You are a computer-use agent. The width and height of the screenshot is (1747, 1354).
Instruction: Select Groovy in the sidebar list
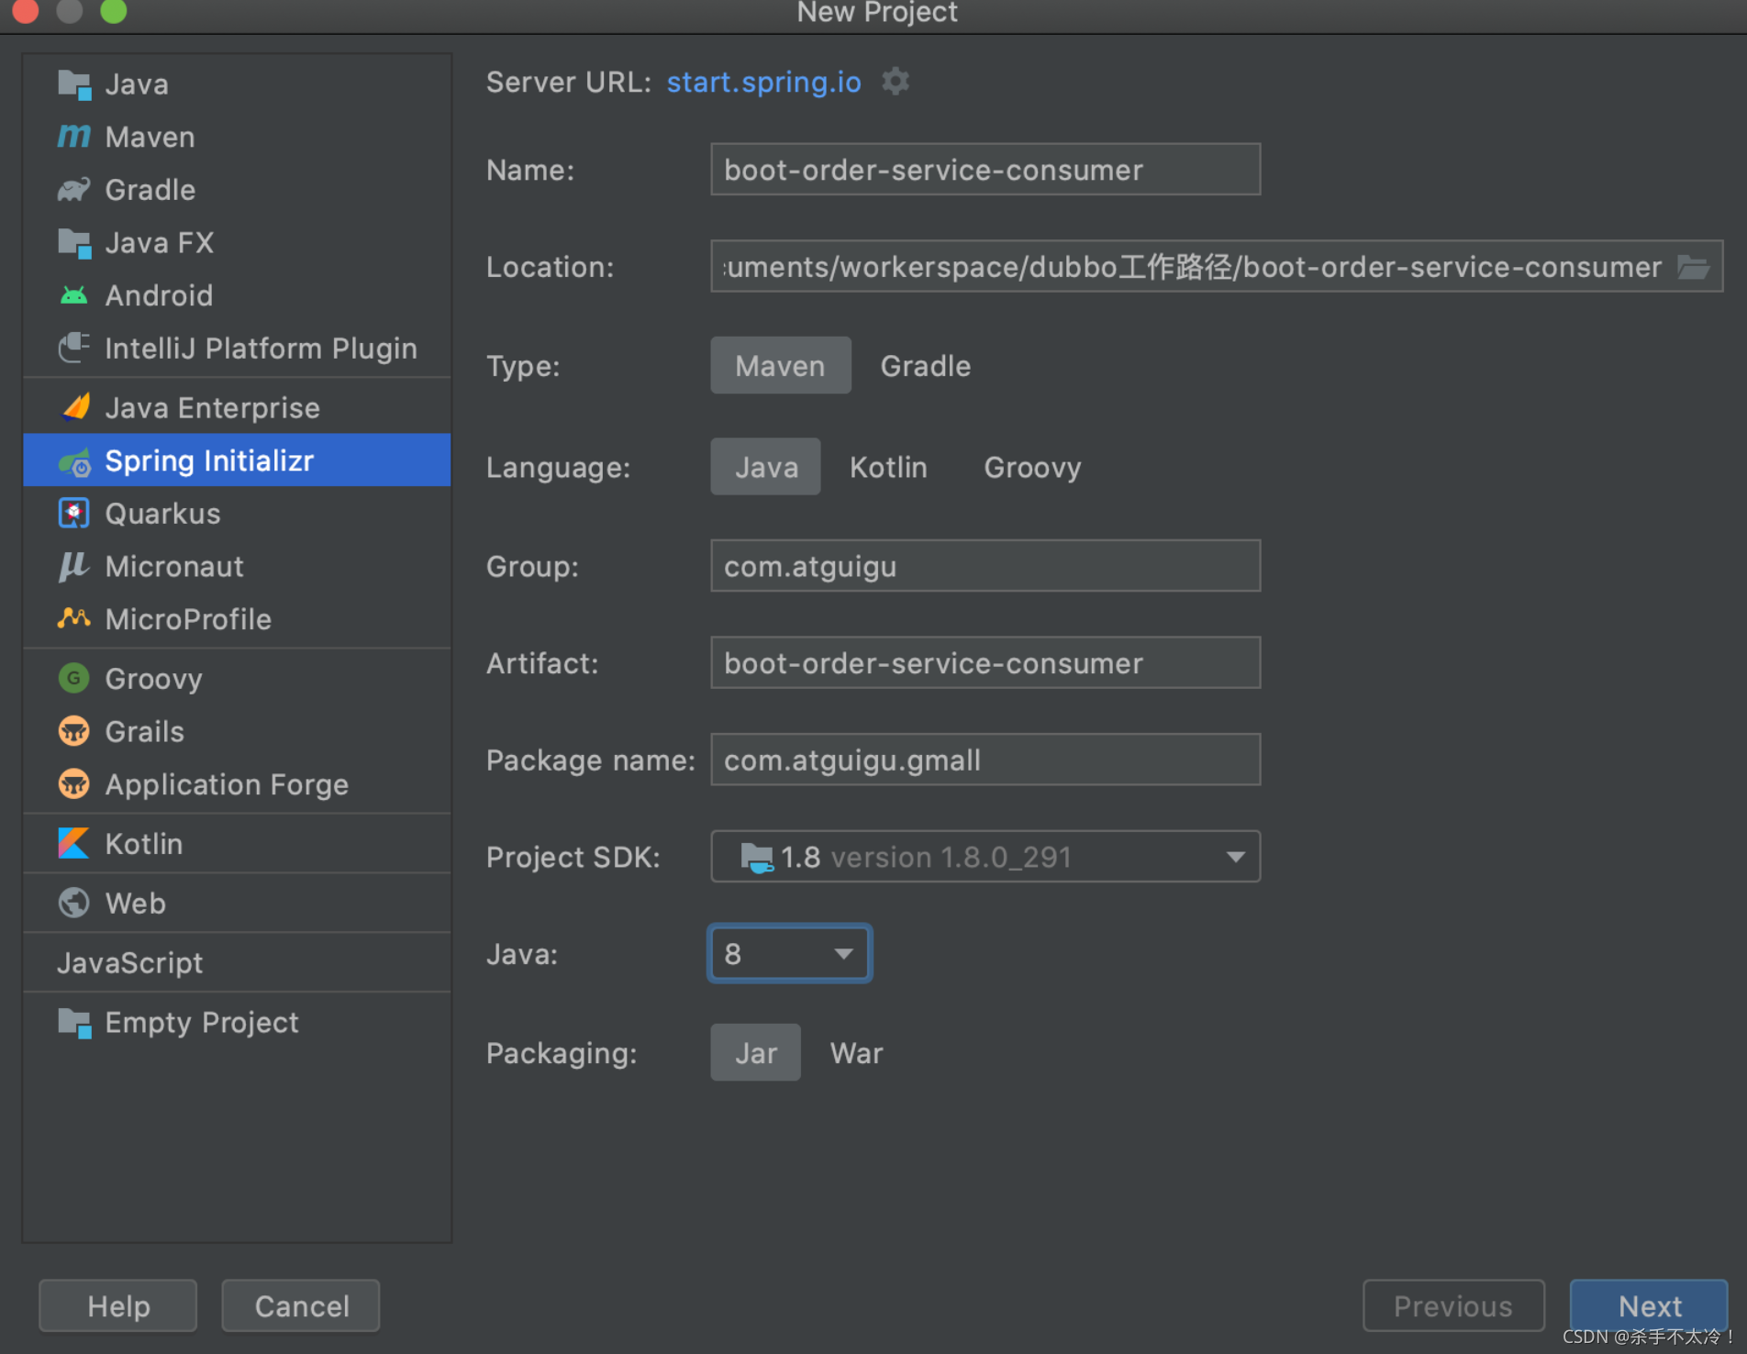237,679
